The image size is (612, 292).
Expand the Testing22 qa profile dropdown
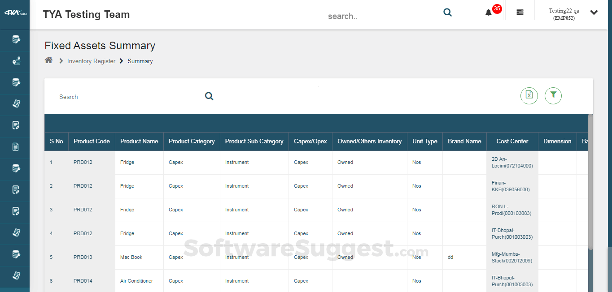click(x=594, y=13)
